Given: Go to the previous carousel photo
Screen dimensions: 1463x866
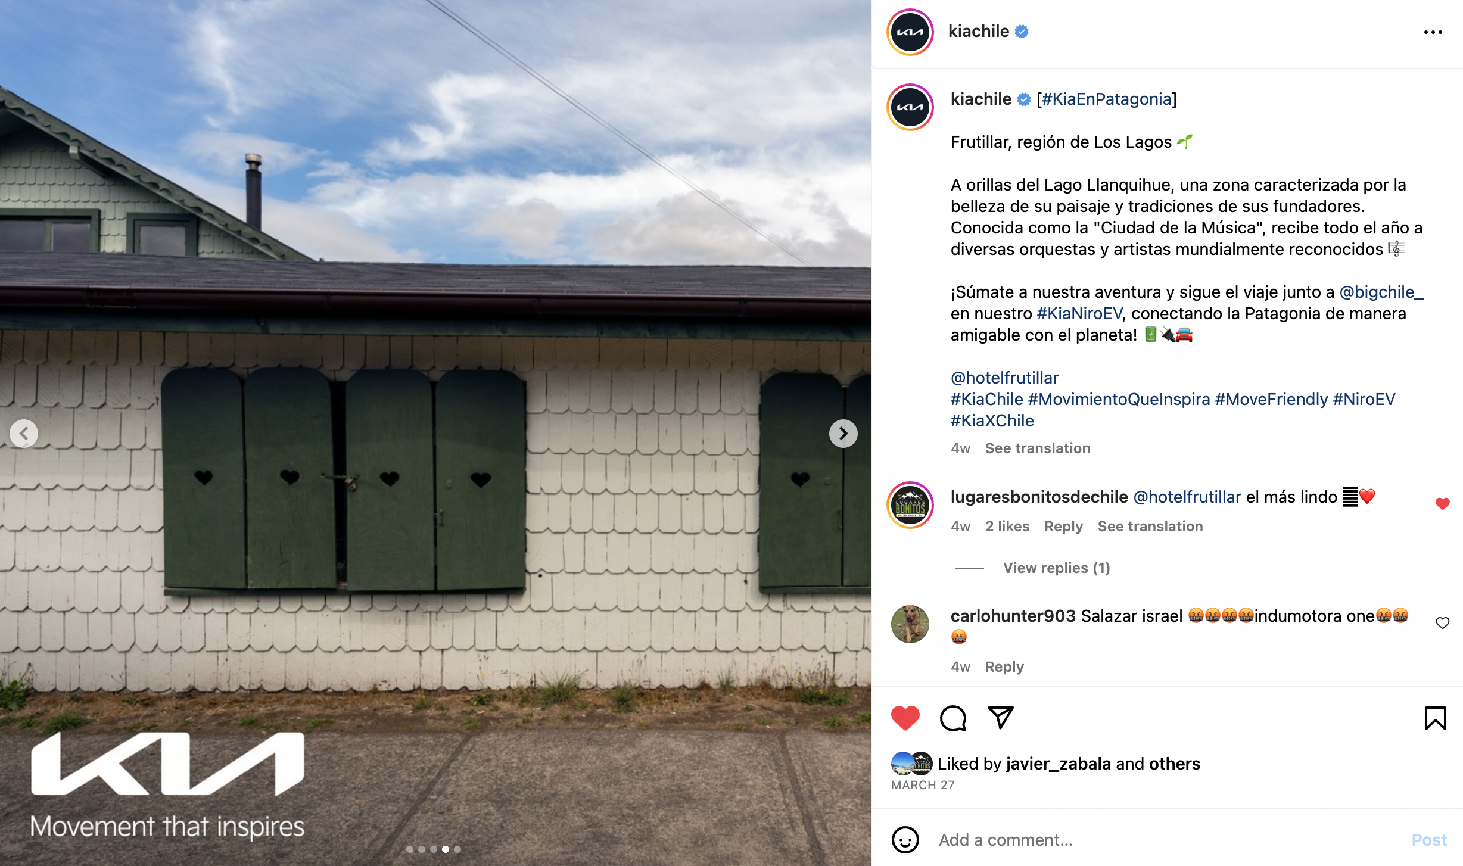Looking at the screenshot, I should coord(24,434).
